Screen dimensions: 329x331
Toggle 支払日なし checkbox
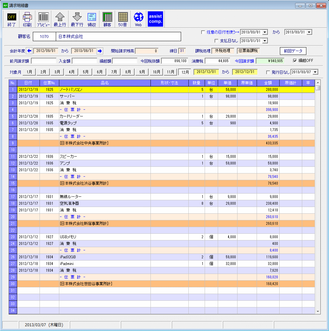click(x=216, y=41)
